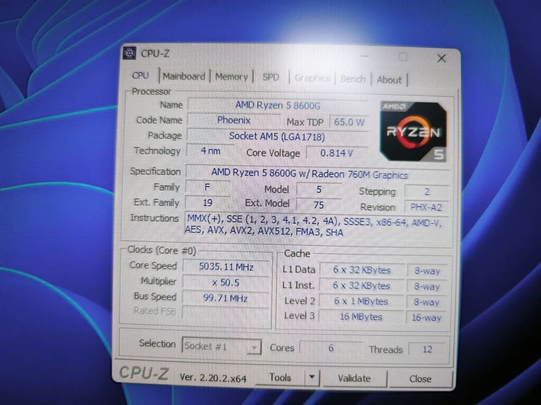Close the CPU-Z window with X
541x405 pixels.
(x=441, y=58)
